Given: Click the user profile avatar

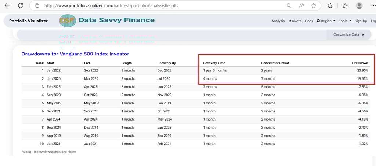Looking at the screenshot, I should click(x=359, y=5).
